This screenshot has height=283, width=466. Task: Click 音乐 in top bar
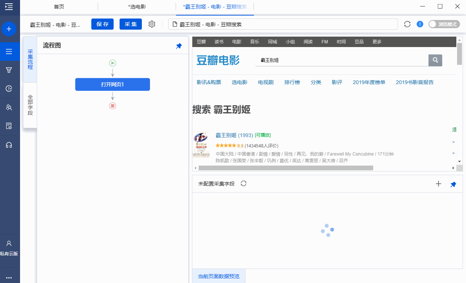[255, 42]
